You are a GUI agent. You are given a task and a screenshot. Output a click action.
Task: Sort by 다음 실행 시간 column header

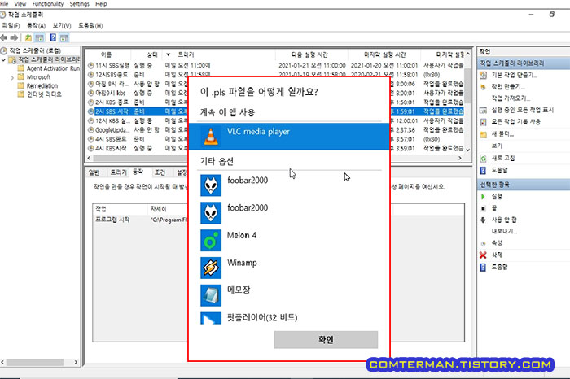tap(309, 54)
